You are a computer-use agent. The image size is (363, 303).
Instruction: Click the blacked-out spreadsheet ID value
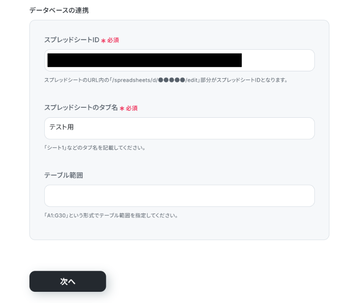click(x=144, y=61)
